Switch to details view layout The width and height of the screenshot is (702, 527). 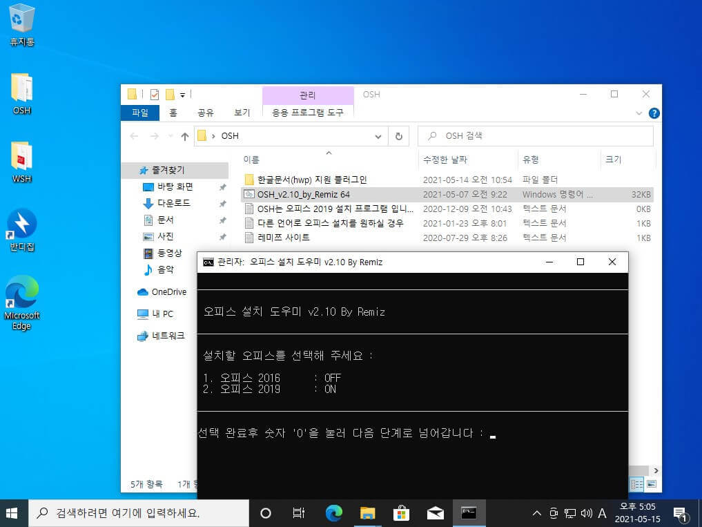point(636,484)
